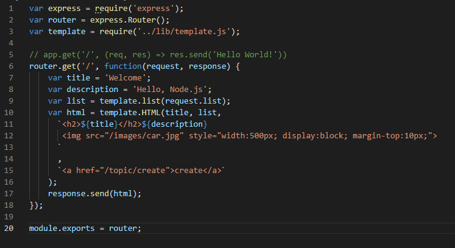Click the template variable name on line 3
This screenshot has width=455, height=248.
click(x=67, y=31)
